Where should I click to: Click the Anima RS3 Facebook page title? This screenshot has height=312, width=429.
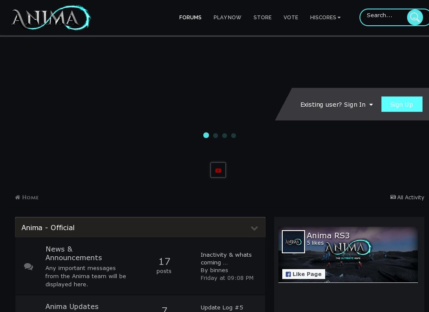click(328, 236)
